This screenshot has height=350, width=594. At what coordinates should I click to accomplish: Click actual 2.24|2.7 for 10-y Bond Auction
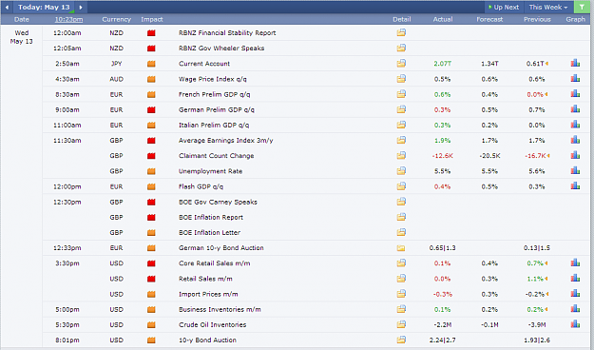443,340
